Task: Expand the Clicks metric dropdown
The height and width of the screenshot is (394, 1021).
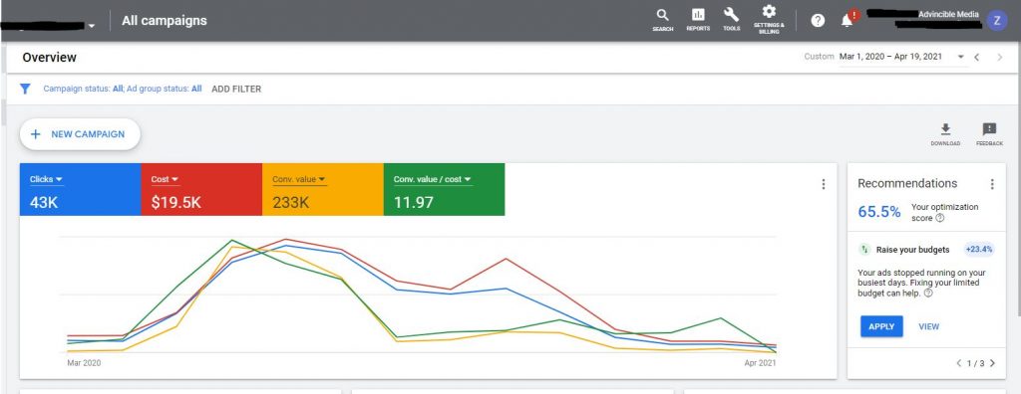Action: 46,179
